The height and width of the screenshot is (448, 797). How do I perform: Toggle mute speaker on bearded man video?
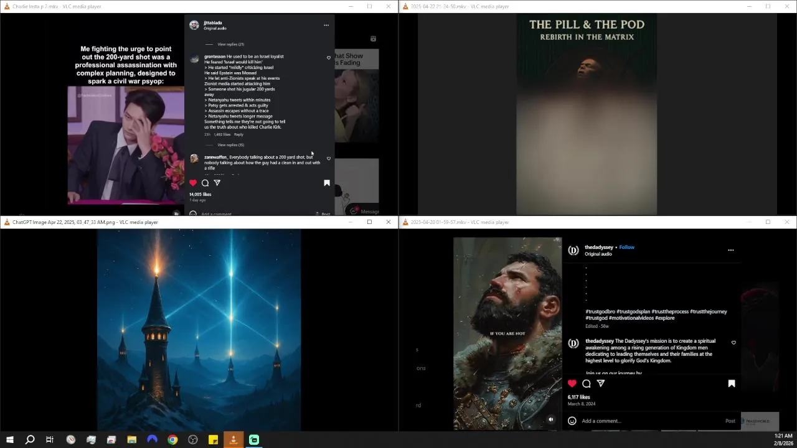point(550,419)
